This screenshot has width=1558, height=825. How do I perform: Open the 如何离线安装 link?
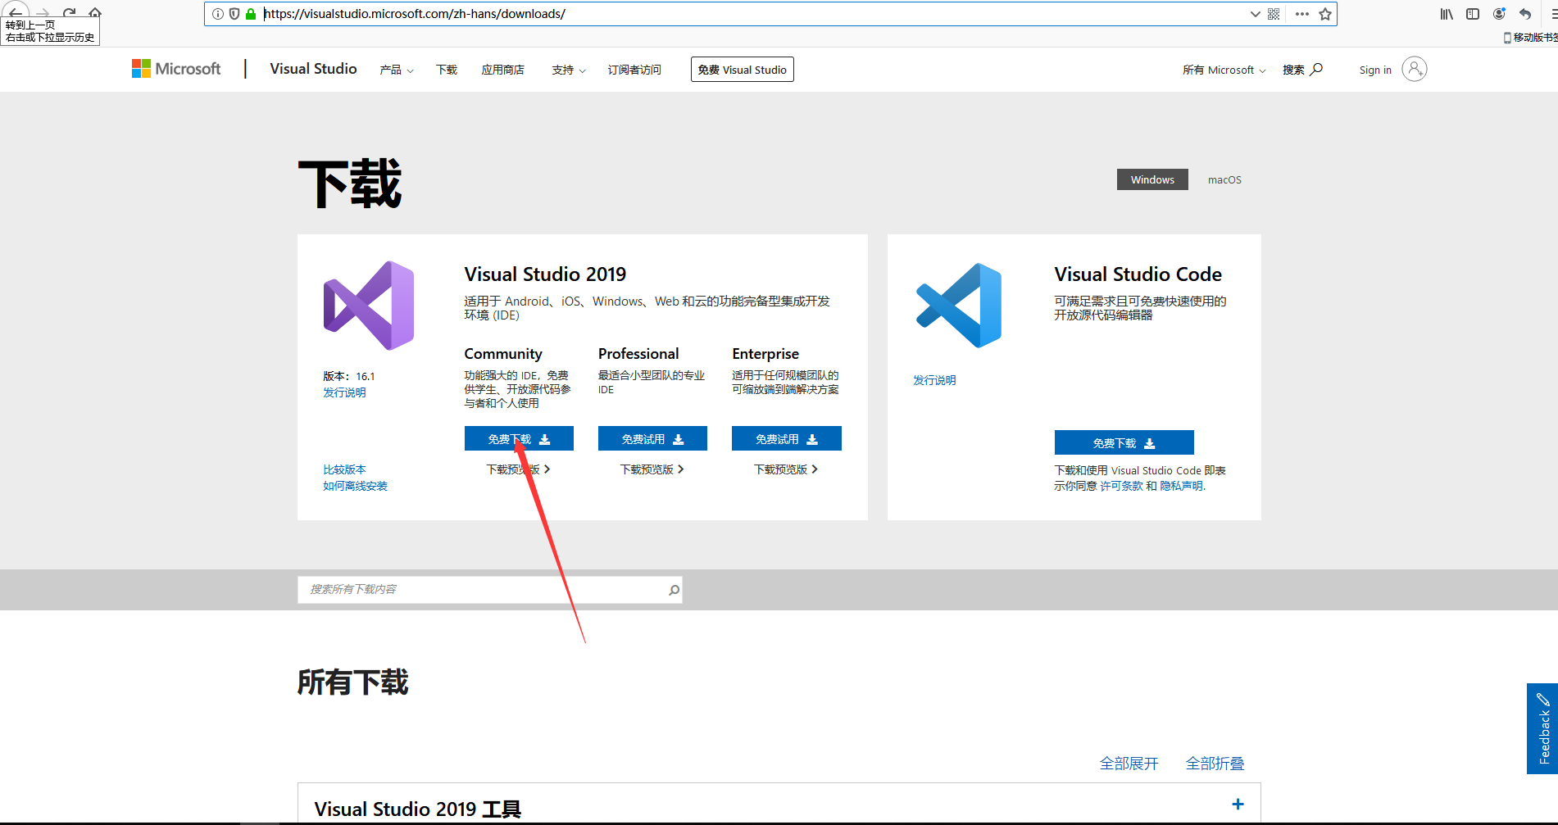pos(355,486)
